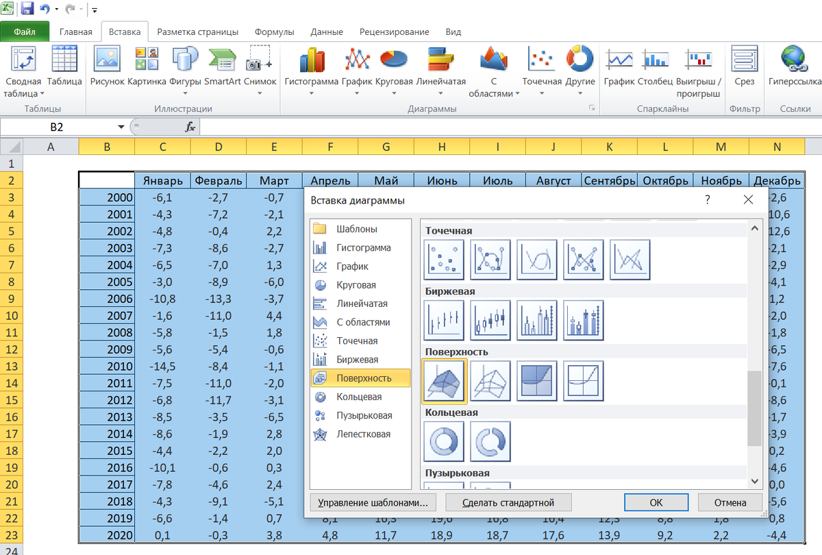Switch to the Формулы tab
This screenshot has width=822, height=555.
[x=274, y=32]
